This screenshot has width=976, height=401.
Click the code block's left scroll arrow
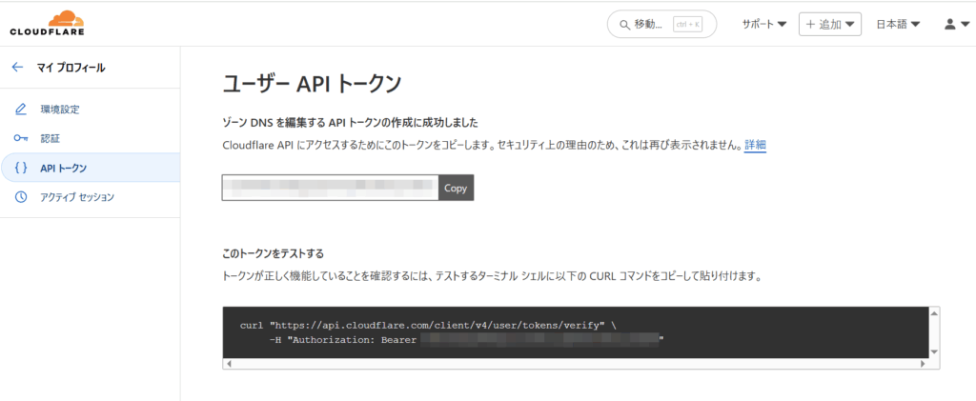tap(229, 364)
